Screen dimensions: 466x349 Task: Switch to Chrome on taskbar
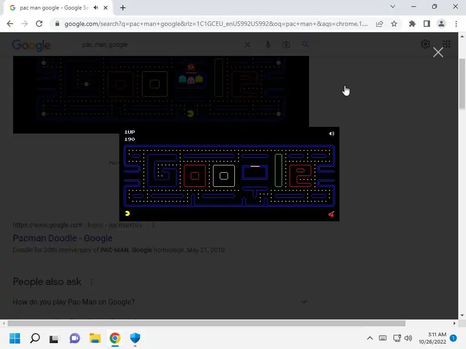click(x=115, y=338)
